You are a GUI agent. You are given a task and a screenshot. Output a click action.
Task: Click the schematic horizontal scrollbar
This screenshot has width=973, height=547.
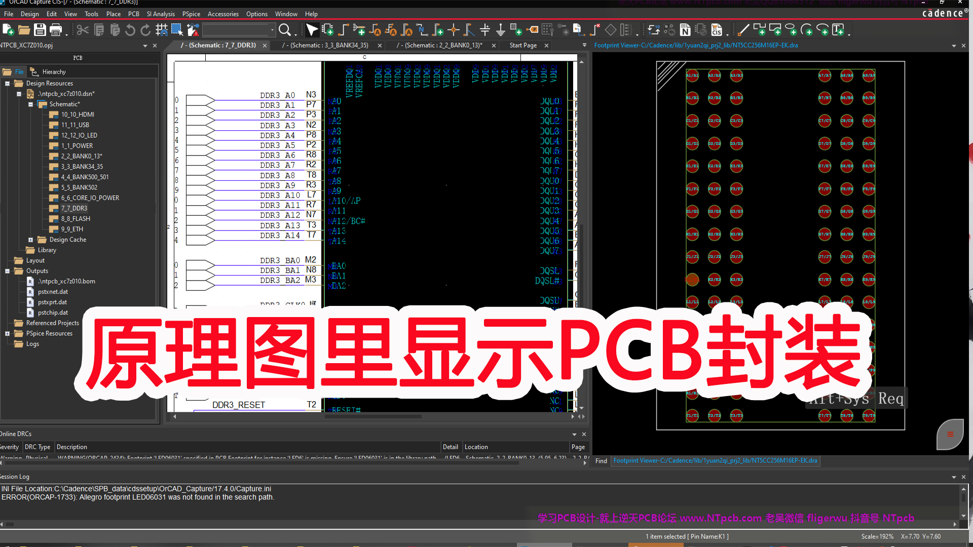[373, 417]
